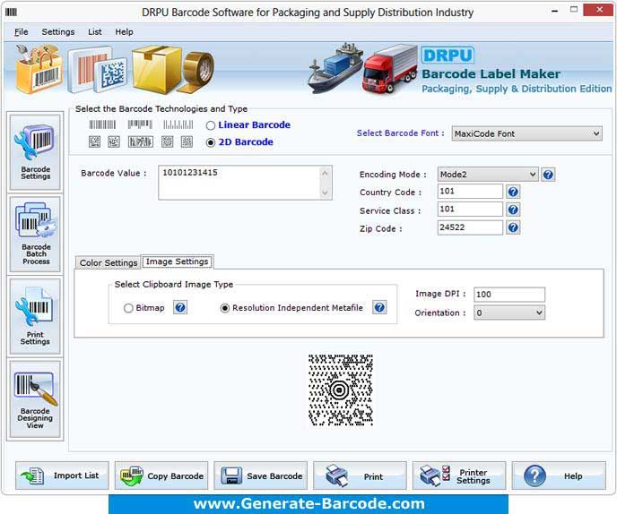Click the Import List button
Viewport: 617px width, 514px height.
point(62,475)
